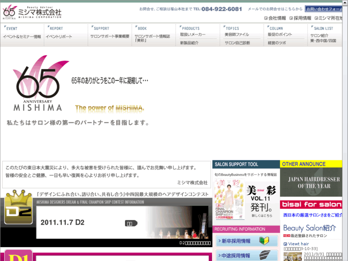Open 採用情報 recruitment link in header
The image size is (348, 261).
coord(300,18)
